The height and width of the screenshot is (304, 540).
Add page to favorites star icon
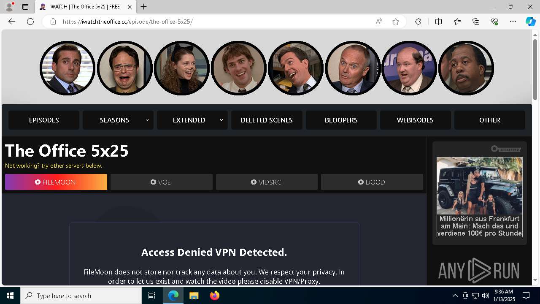(396, 22)
